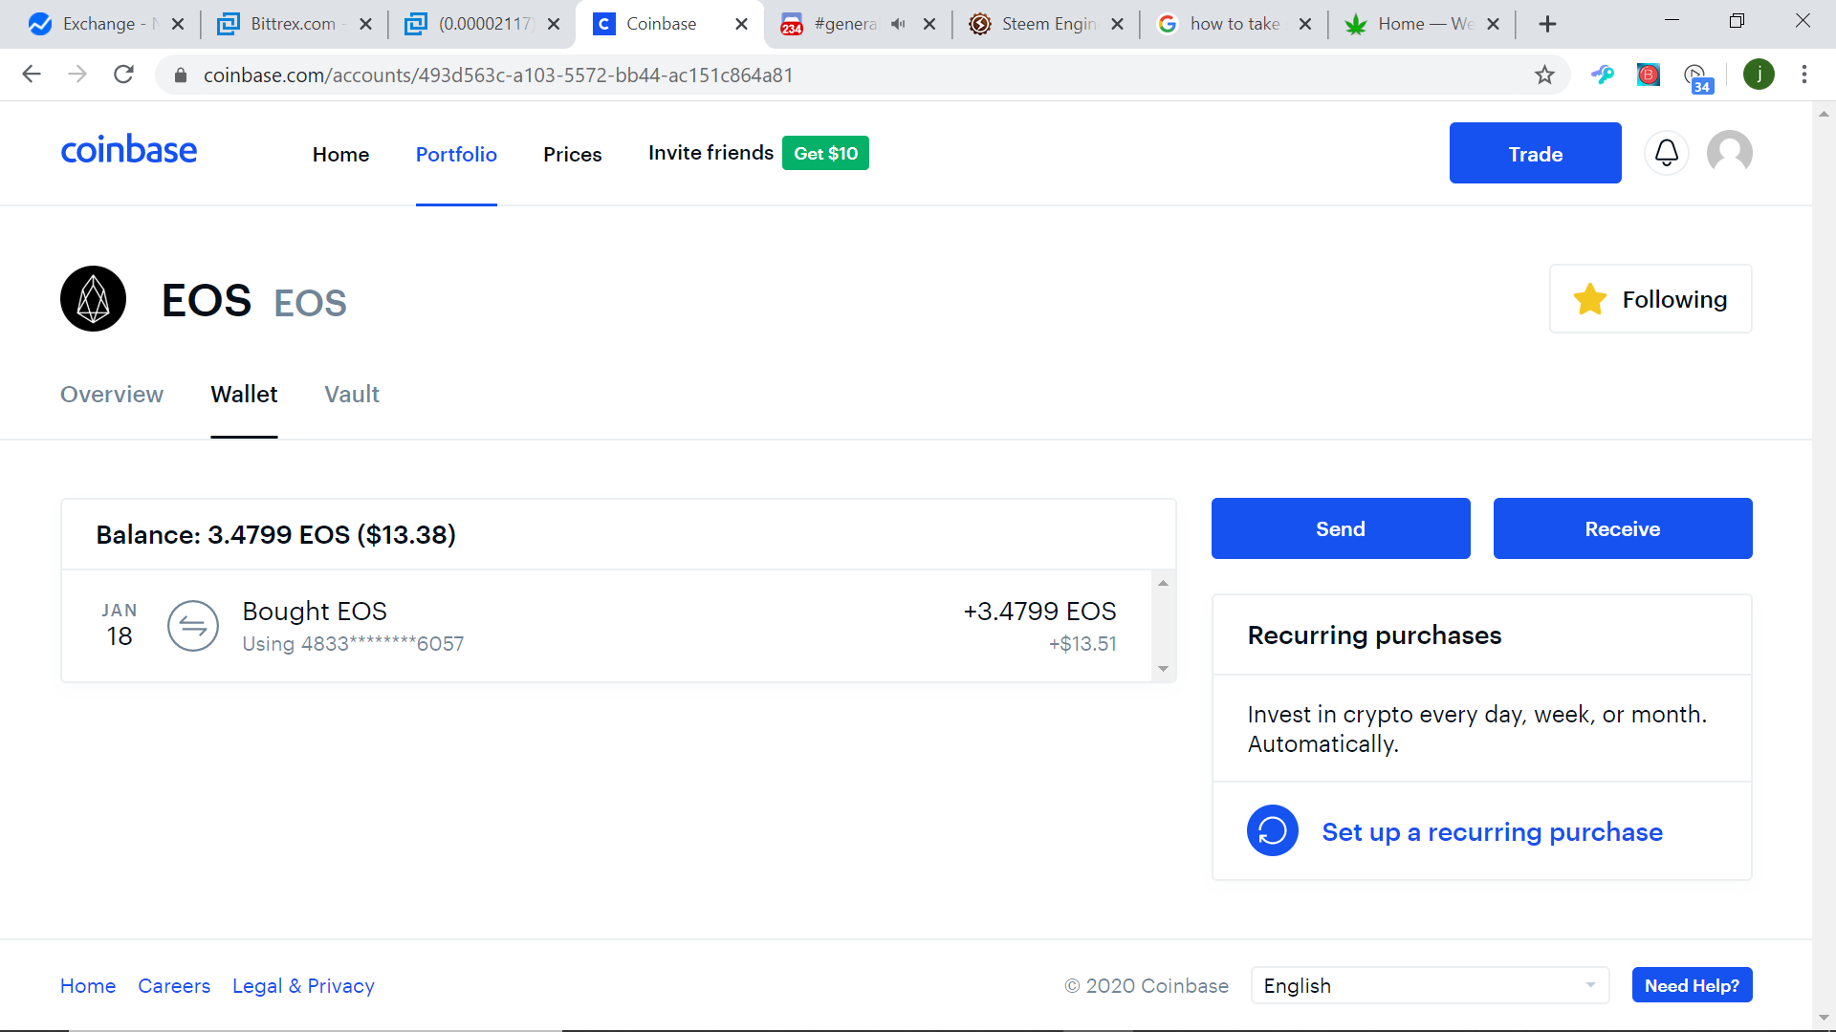Click the Balance: 3.4799 EOS text

pyautogui.click(x=275, y=534)
